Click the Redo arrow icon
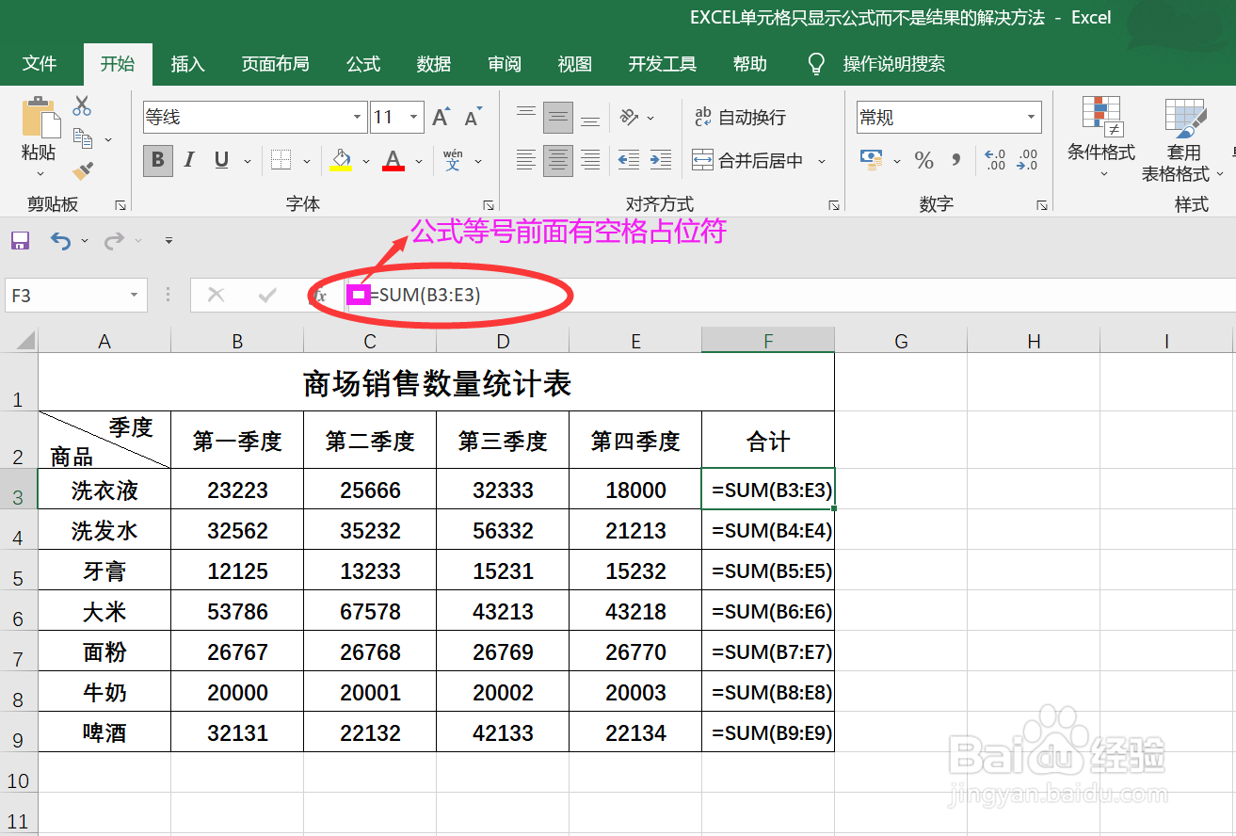 pos(114,241)
